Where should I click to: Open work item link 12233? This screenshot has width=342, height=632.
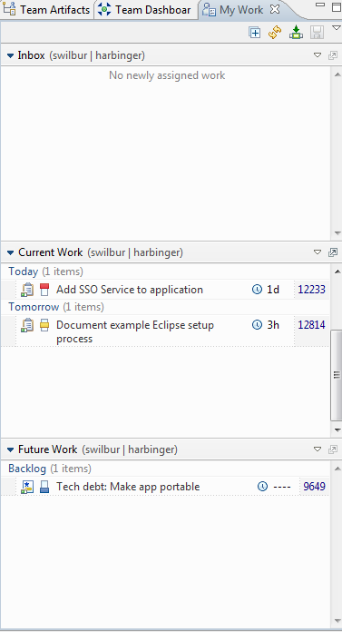[x=311, y=290]
